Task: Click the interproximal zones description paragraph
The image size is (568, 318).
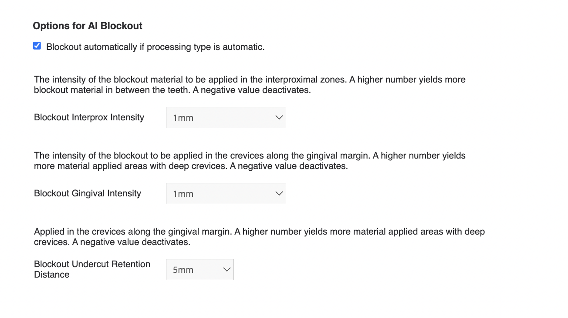Action: coord(250,85)
